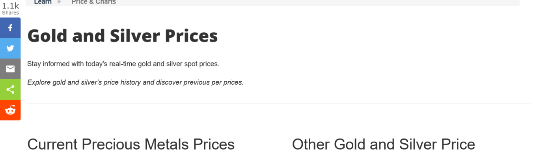Share this page on Twitter

point(10,48)
